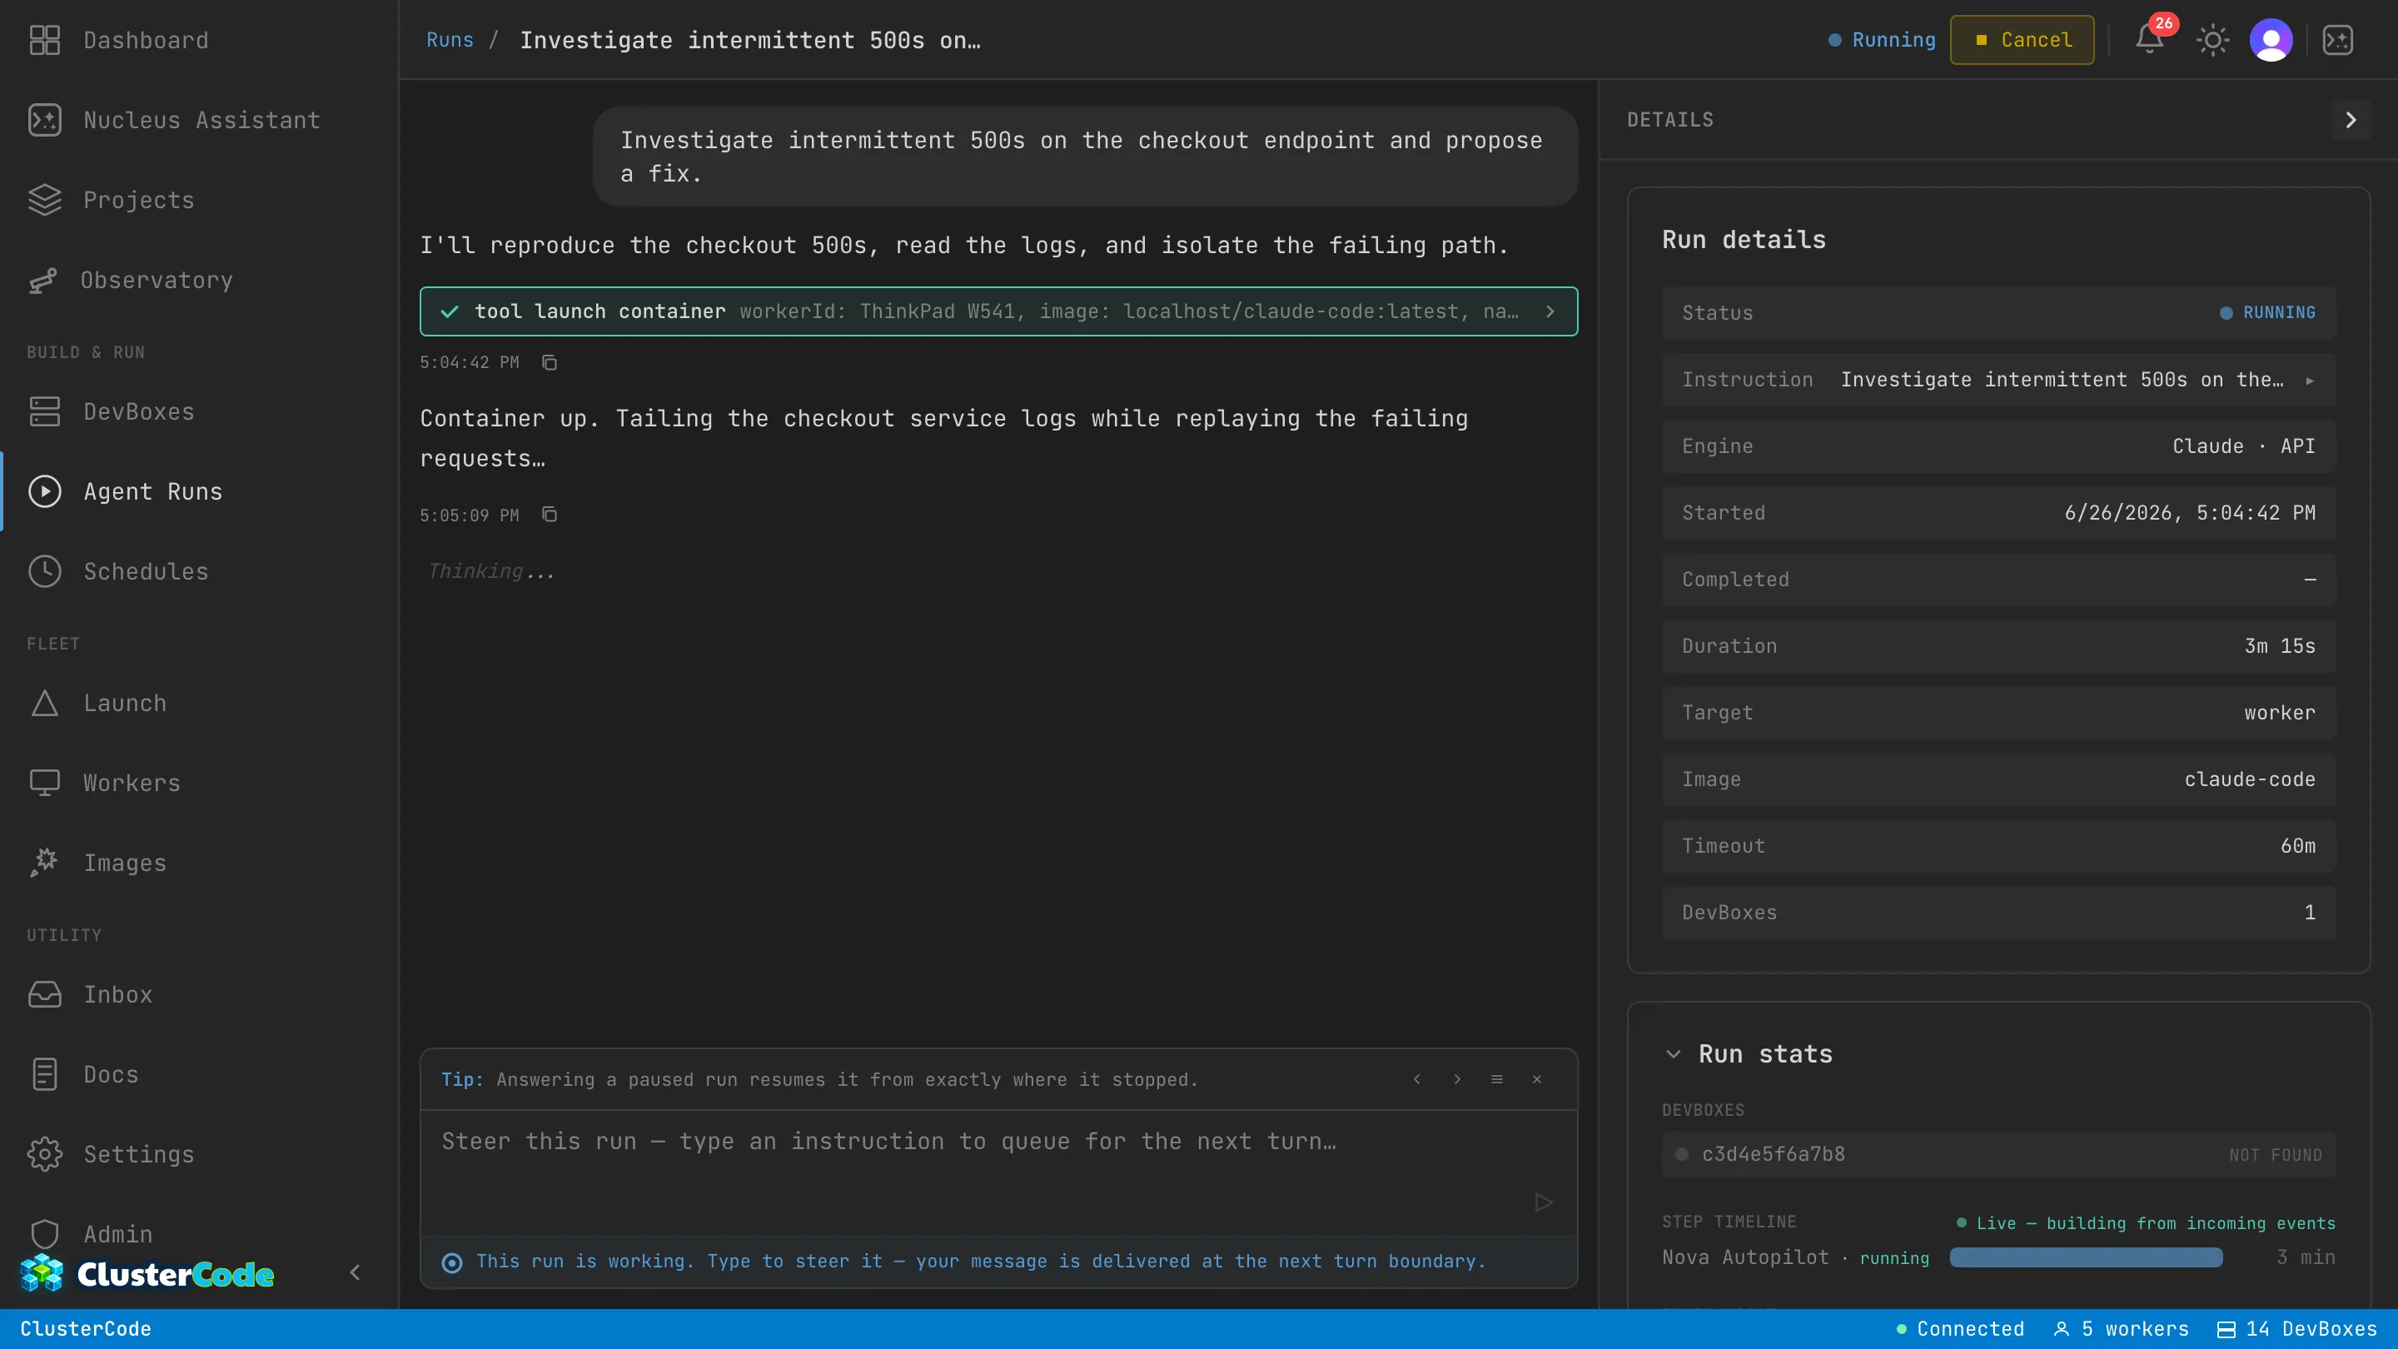Click the Live building from events label
The image size is (2398, 1349).
point(2146,1223)
